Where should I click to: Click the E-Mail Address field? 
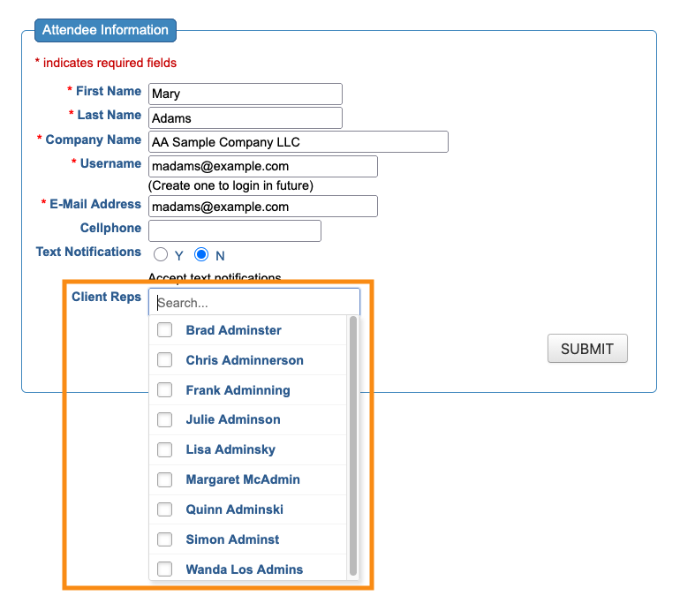262,207
